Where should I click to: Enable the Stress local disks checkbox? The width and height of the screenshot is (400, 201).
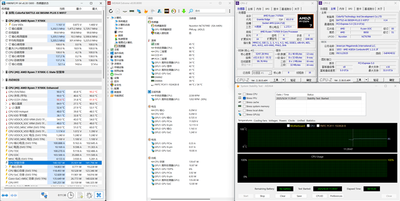pyautogui.click(x=244, y=110)
